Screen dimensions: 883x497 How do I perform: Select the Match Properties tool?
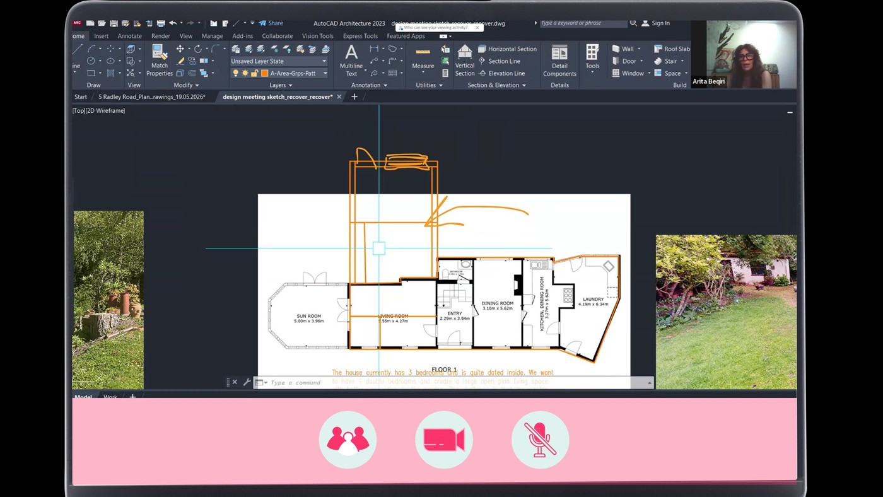[x=159, y=61]
